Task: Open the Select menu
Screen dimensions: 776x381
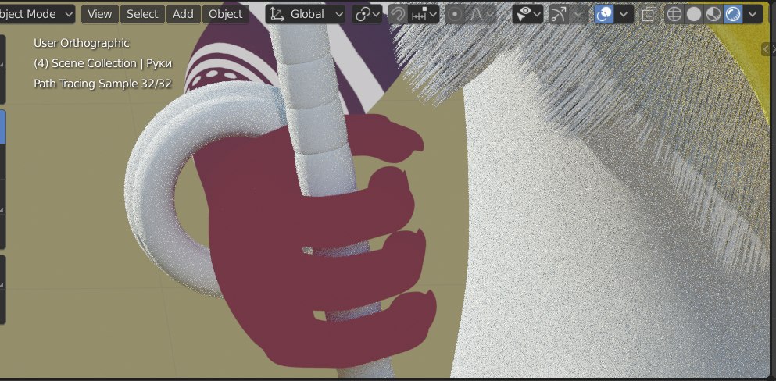Action: point(142,14)
